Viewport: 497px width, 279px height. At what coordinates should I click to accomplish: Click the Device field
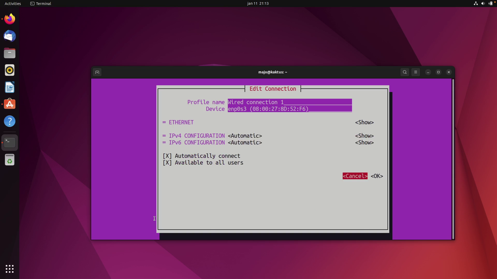[x=290, y=109]
